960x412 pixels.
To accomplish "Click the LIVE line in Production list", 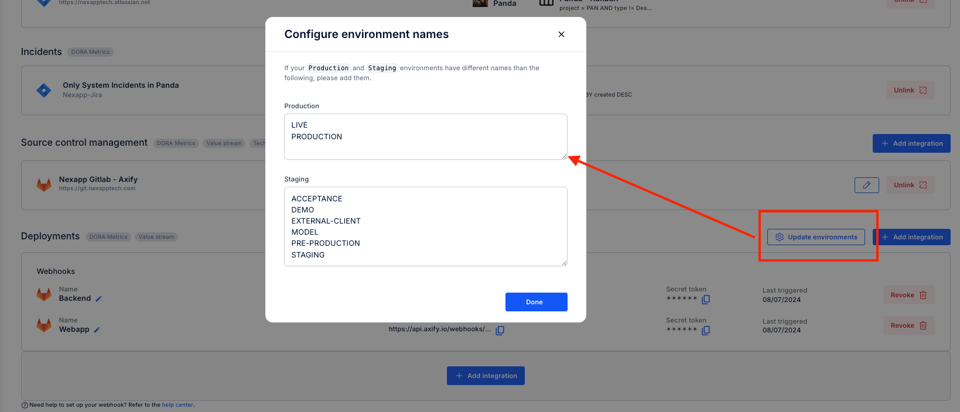I will (x=299, y=125).
